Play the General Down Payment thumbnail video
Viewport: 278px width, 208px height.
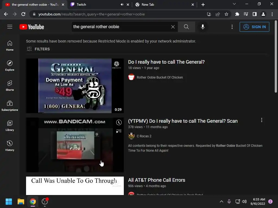coord(75,86)
